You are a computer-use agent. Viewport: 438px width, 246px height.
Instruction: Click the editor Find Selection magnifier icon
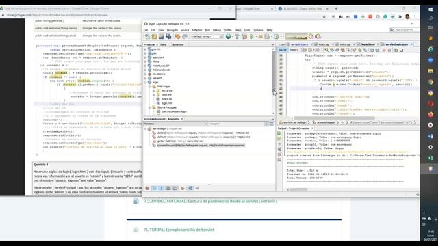tap(326, 50)
